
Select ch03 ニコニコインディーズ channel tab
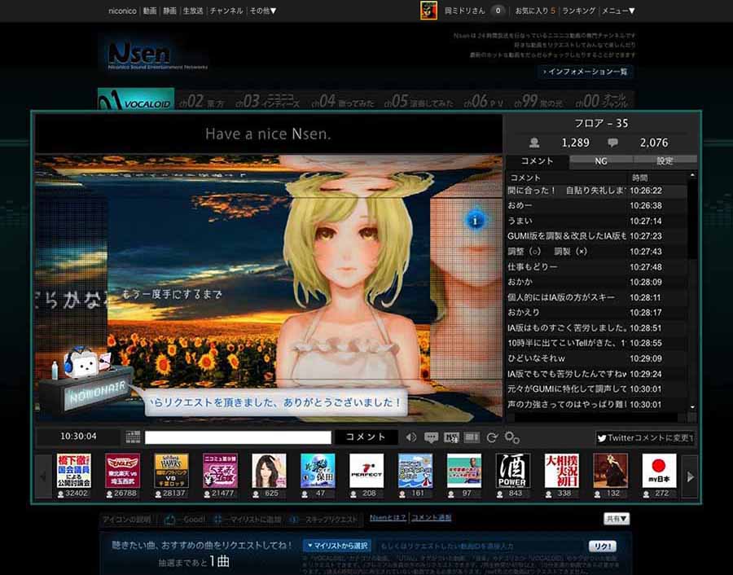click(267, 101)
